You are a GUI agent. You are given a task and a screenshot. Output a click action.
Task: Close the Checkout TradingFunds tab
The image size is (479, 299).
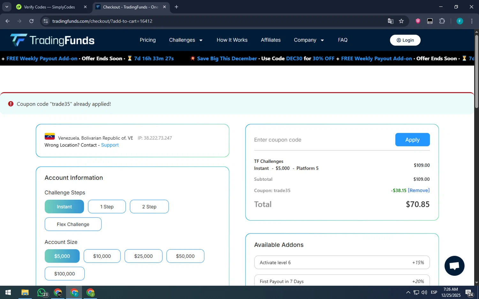(164, 7)
